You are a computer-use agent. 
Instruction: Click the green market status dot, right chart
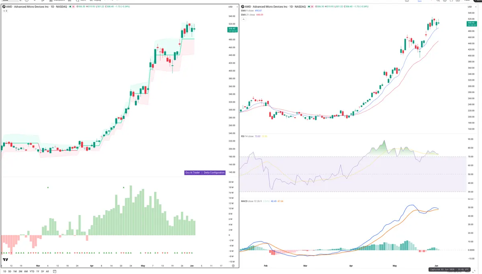pos(310,7)
